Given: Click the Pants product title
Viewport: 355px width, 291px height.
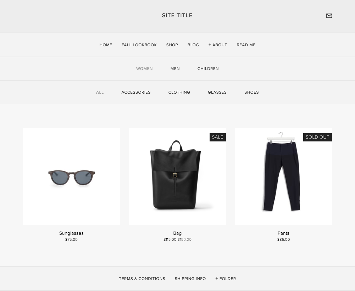Looking at the screenshot, I should point(283,233).
